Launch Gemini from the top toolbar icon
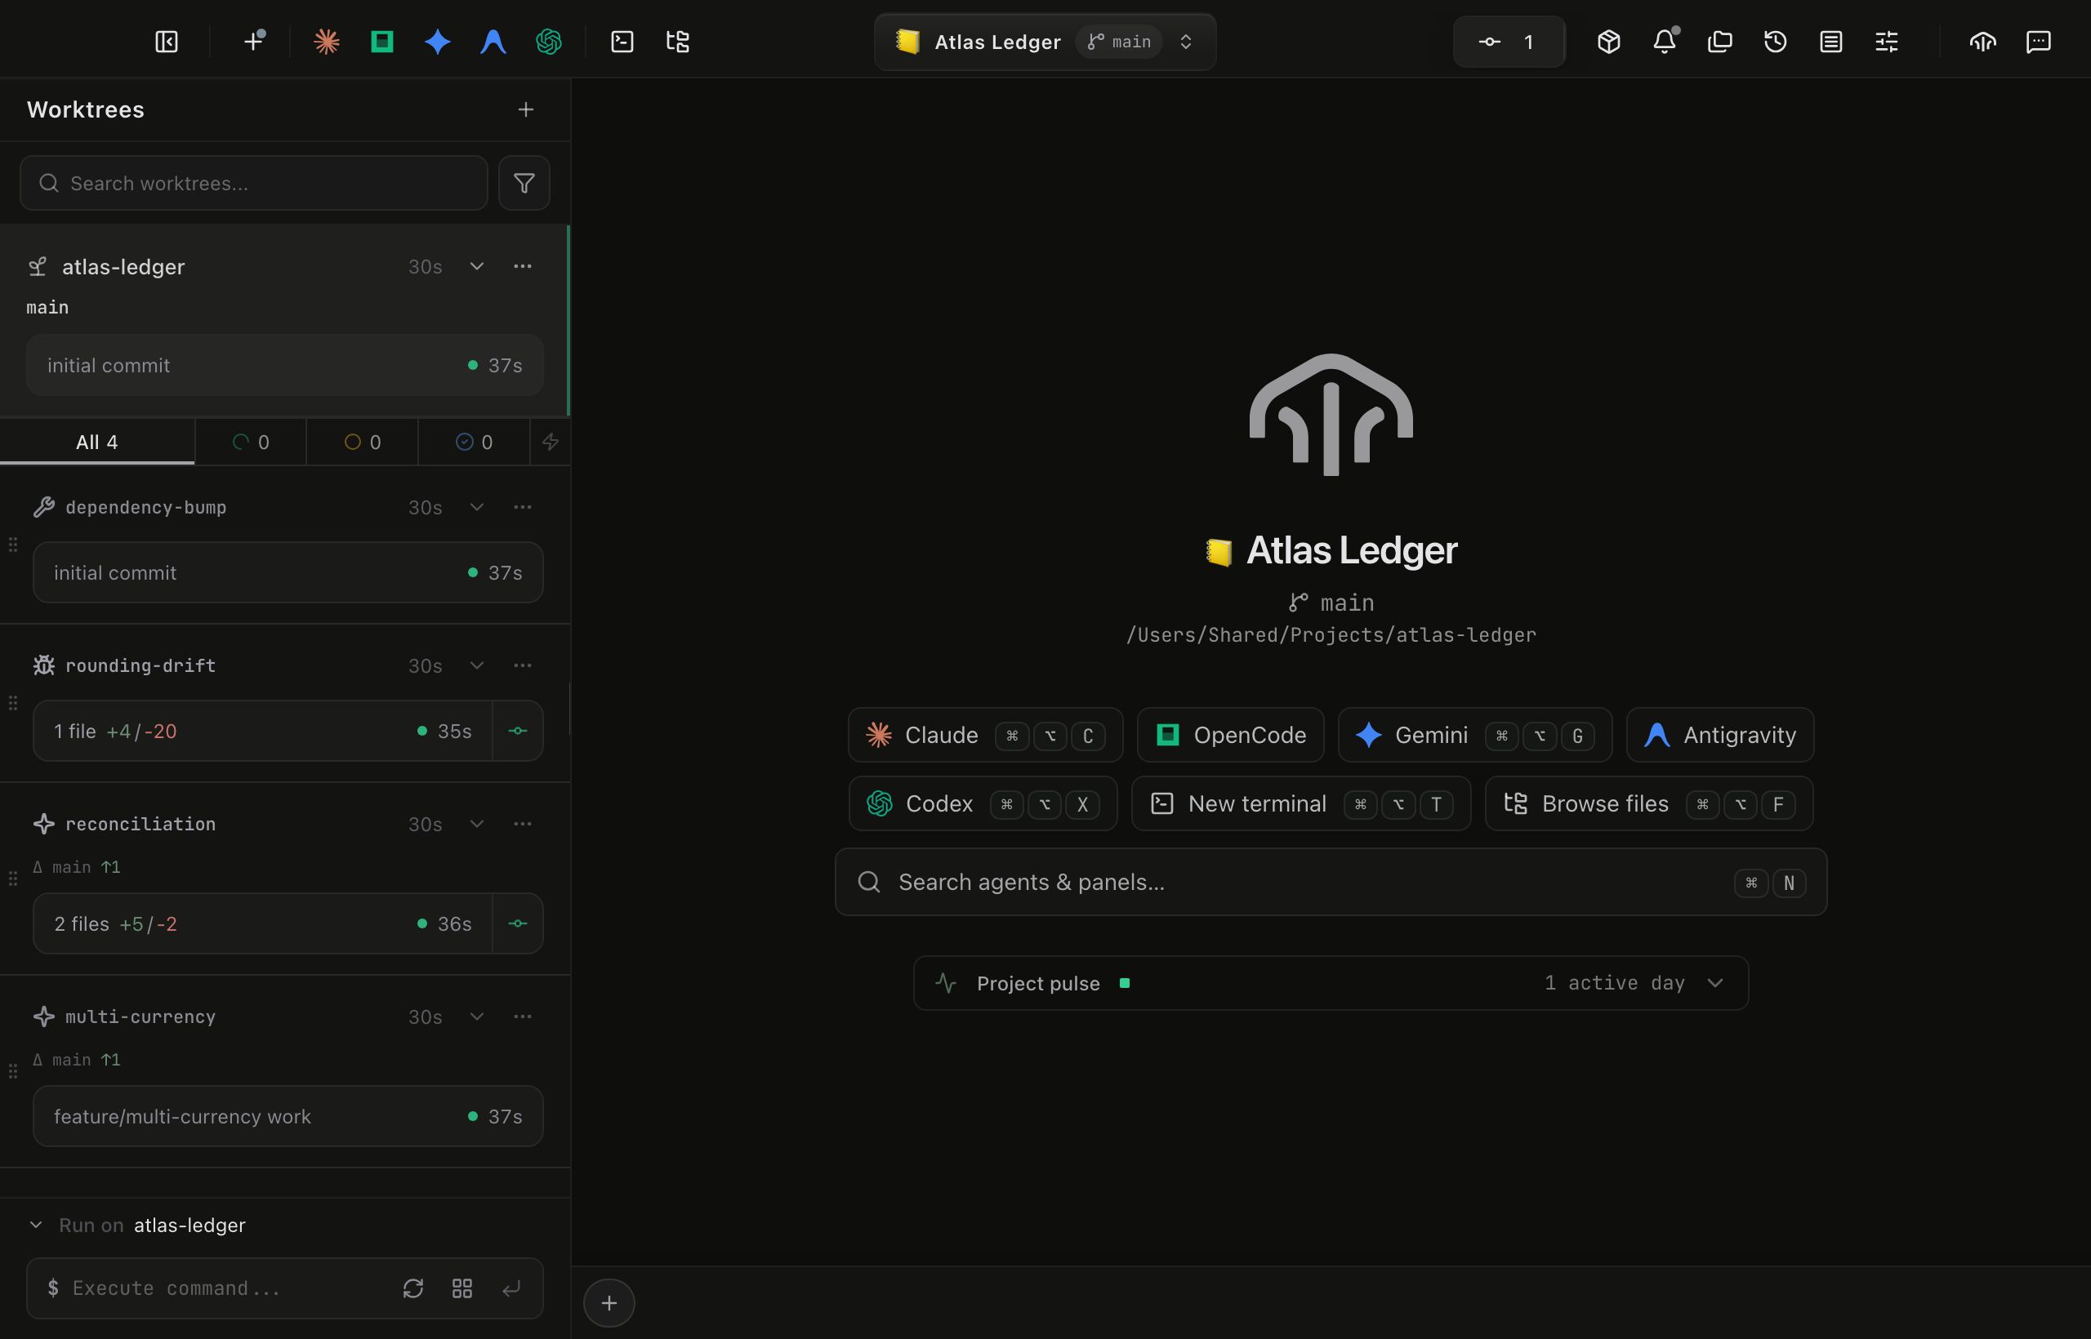The image size is (2091, 1339). [438, 42]
